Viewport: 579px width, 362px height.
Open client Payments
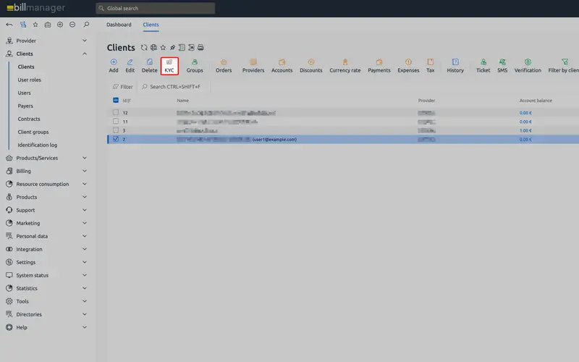tap(379, 66)
